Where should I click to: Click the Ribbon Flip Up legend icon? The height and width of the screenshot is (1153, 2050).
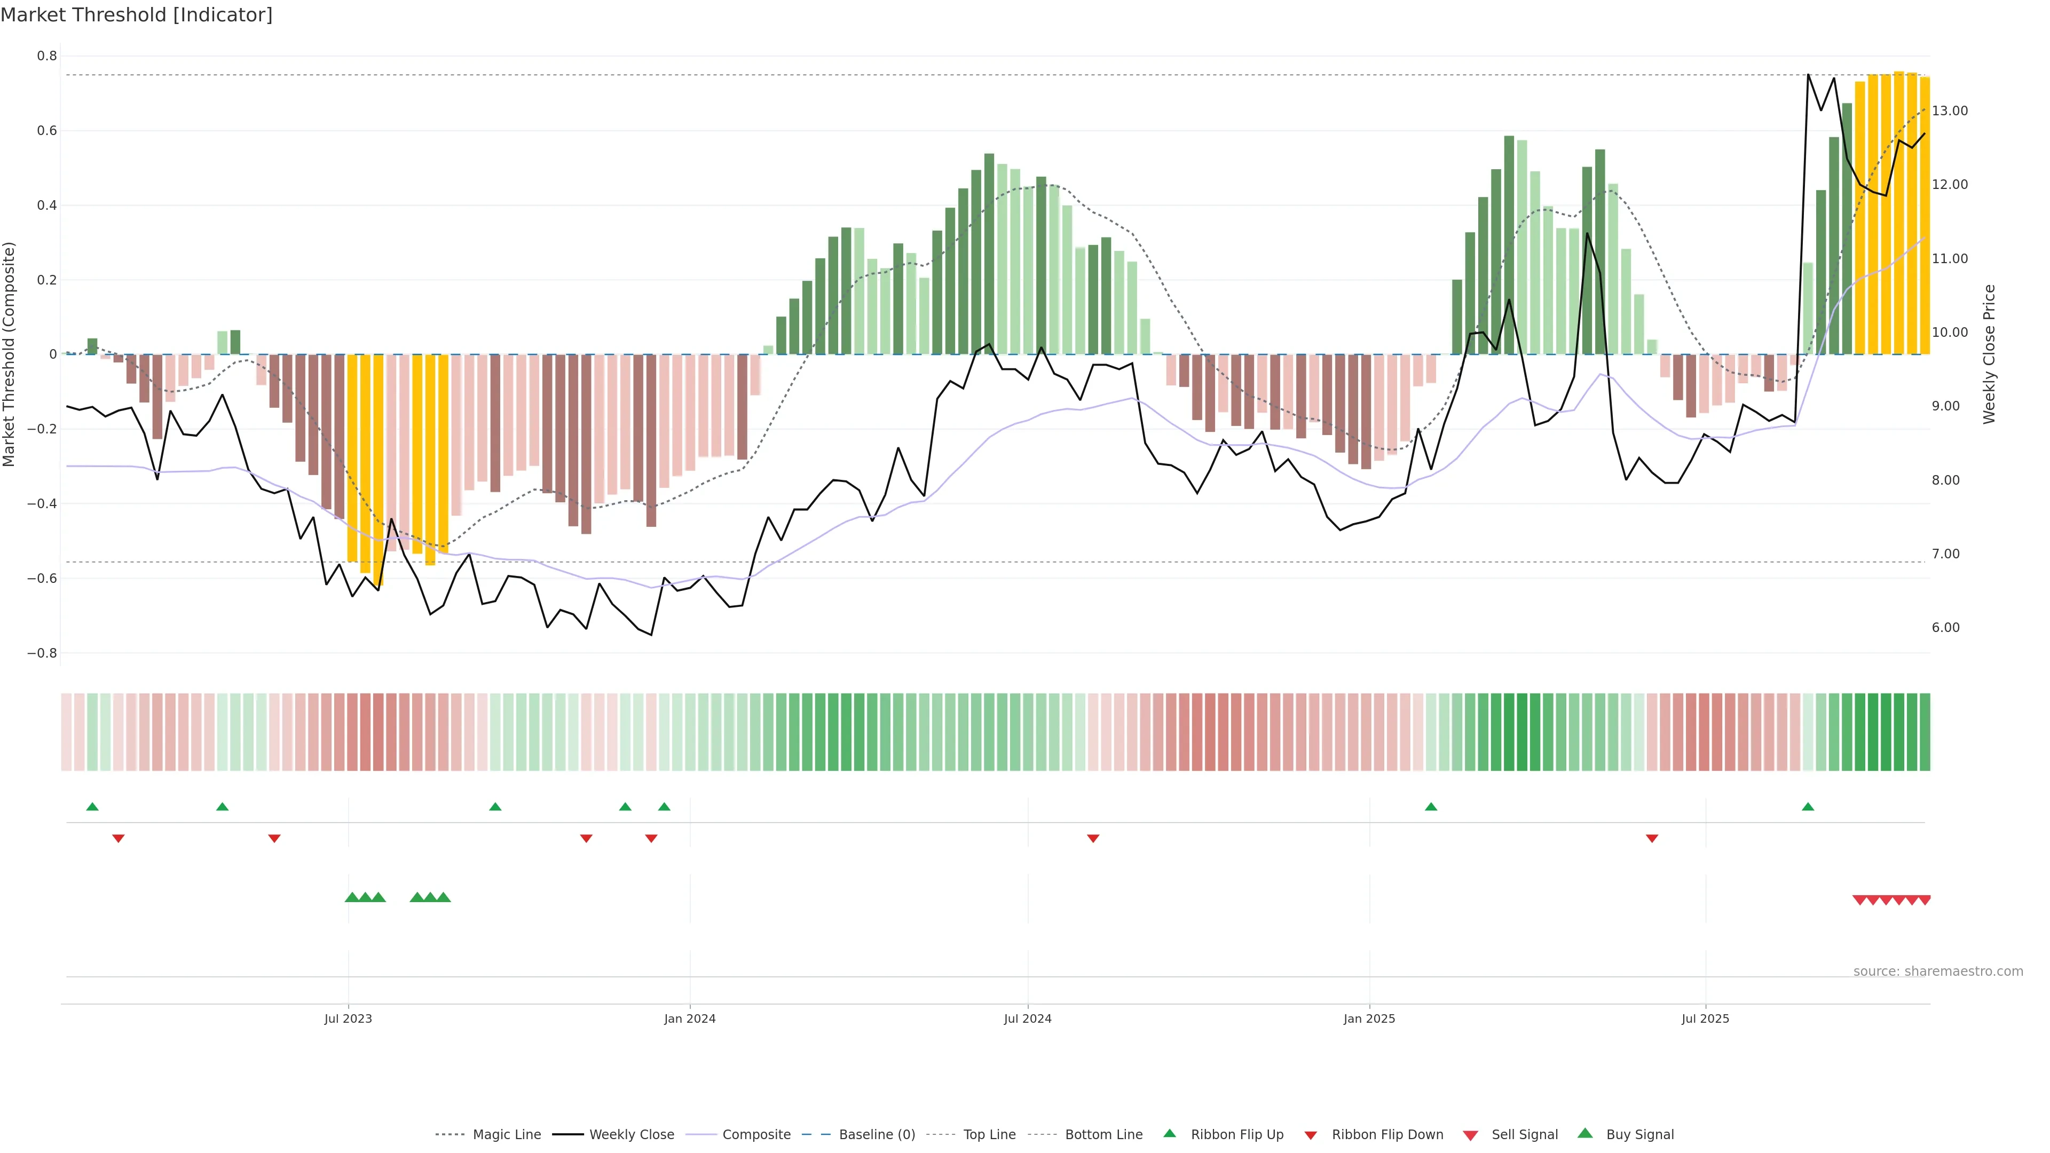click(1169, 1133)
